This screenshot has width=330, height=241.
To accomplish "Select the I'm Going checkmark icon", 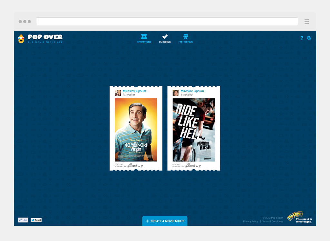I will coord(165,37).
